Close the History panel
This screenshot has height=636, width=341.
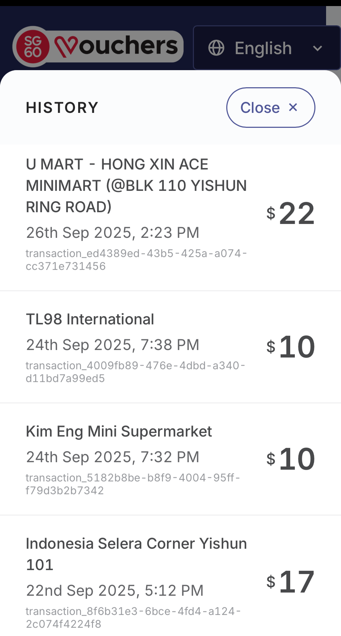(270, 108)
